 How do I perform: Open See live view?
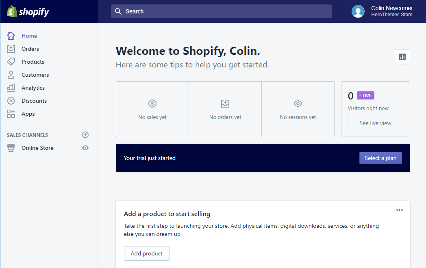[375, 123]
